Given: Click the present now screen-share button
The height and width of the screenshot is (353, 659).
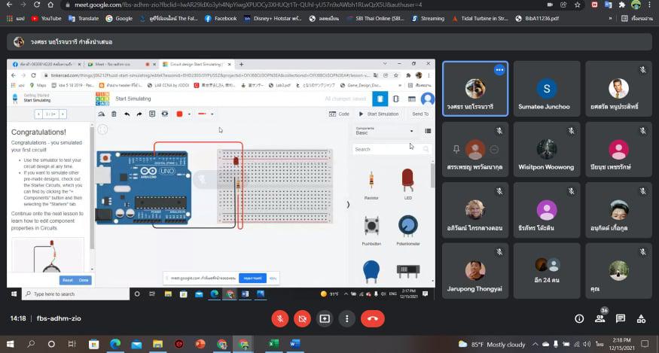Looking at the screenshot, I should coord(325,318).
